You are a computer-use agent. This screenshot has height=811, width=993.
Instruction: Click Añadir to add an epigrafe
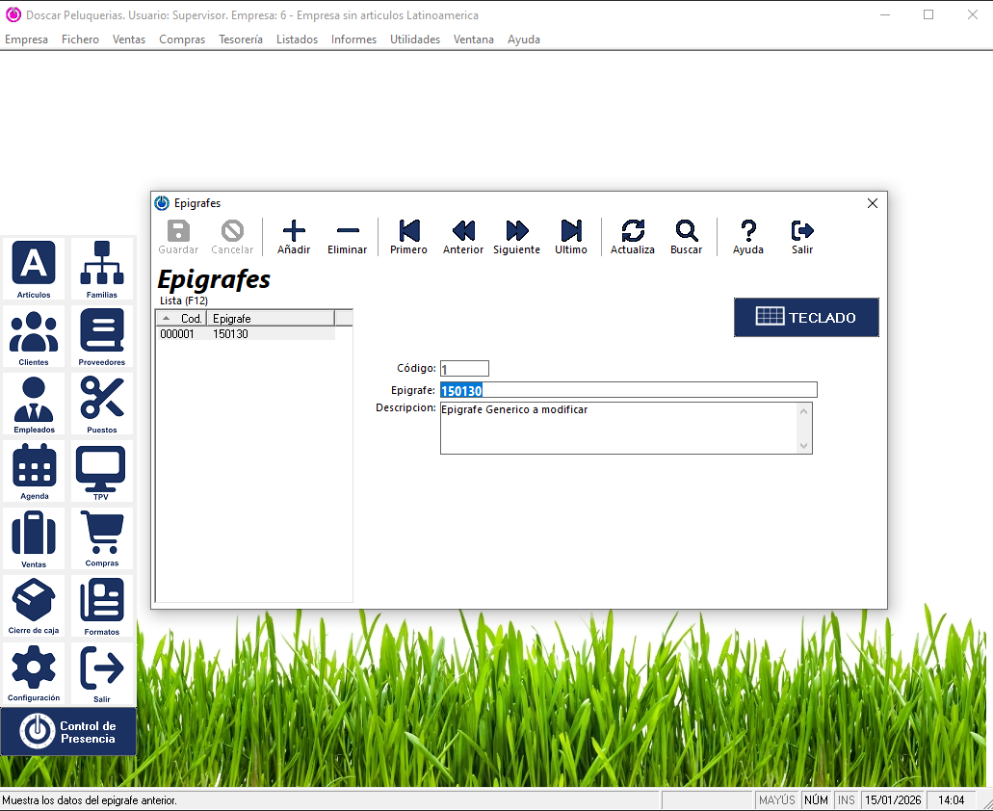coord(294,237)
